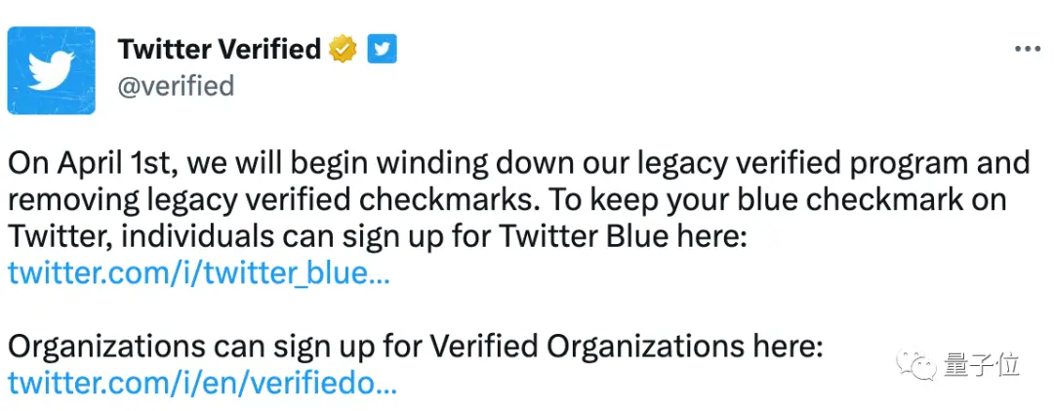Click the blue square Twitter affiliate badge
The height and width of the screenshot is (411, 1054).
click(x=382, y=49)
